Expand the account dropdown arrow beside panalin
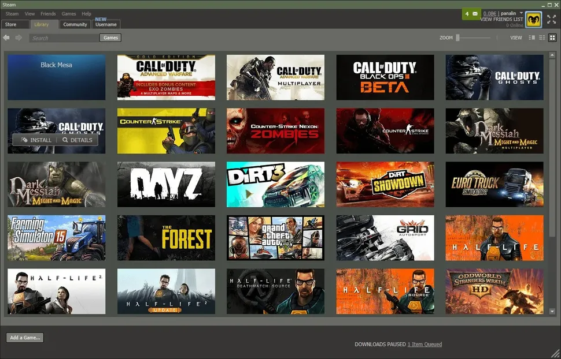Image resolution: width=561 pixels, height=359 pixels. click(521, 13)
